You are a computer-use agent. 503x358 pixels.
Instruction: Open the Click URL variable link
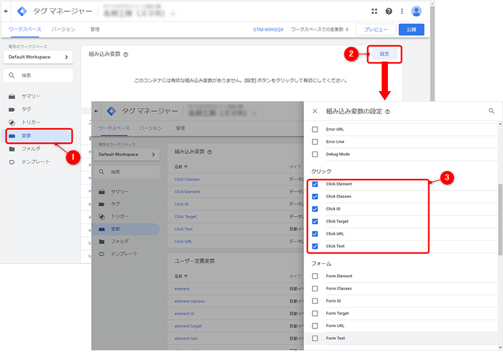[x=183, y=241]
